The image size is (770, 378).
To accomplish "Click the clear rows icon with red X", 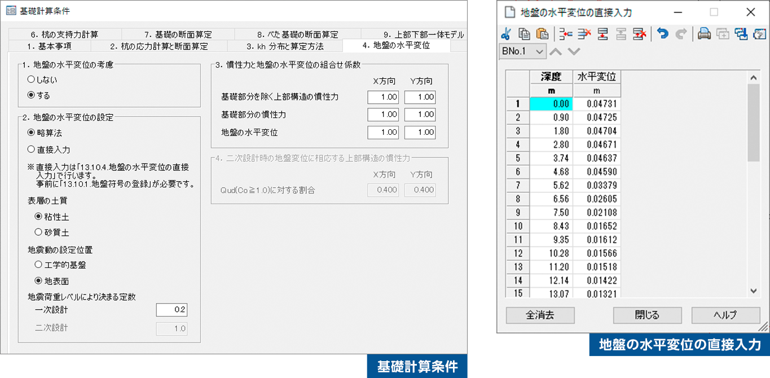I will pyautogui.click(x=639, y=34).
